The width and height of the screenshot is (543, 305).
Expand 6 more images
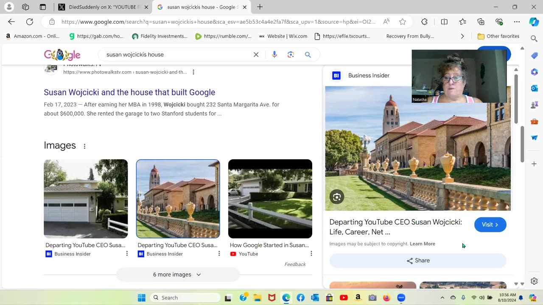point(177,274)
